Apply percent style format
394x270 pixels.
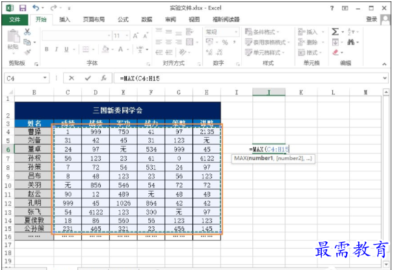(x=225, y=42)
